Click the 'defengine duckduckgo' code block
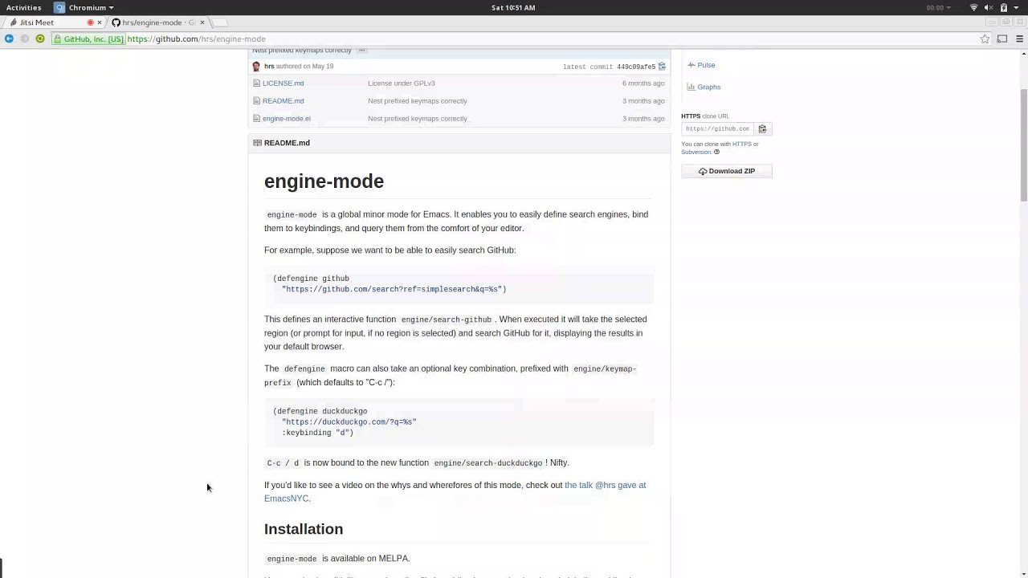 point(459,422)
